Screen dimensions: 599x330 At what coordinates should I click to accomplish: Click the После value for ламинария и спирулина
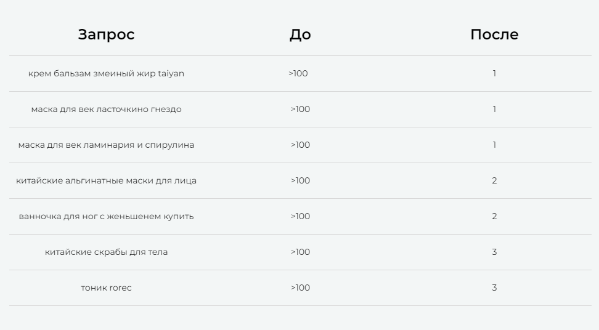coord(494,145)
